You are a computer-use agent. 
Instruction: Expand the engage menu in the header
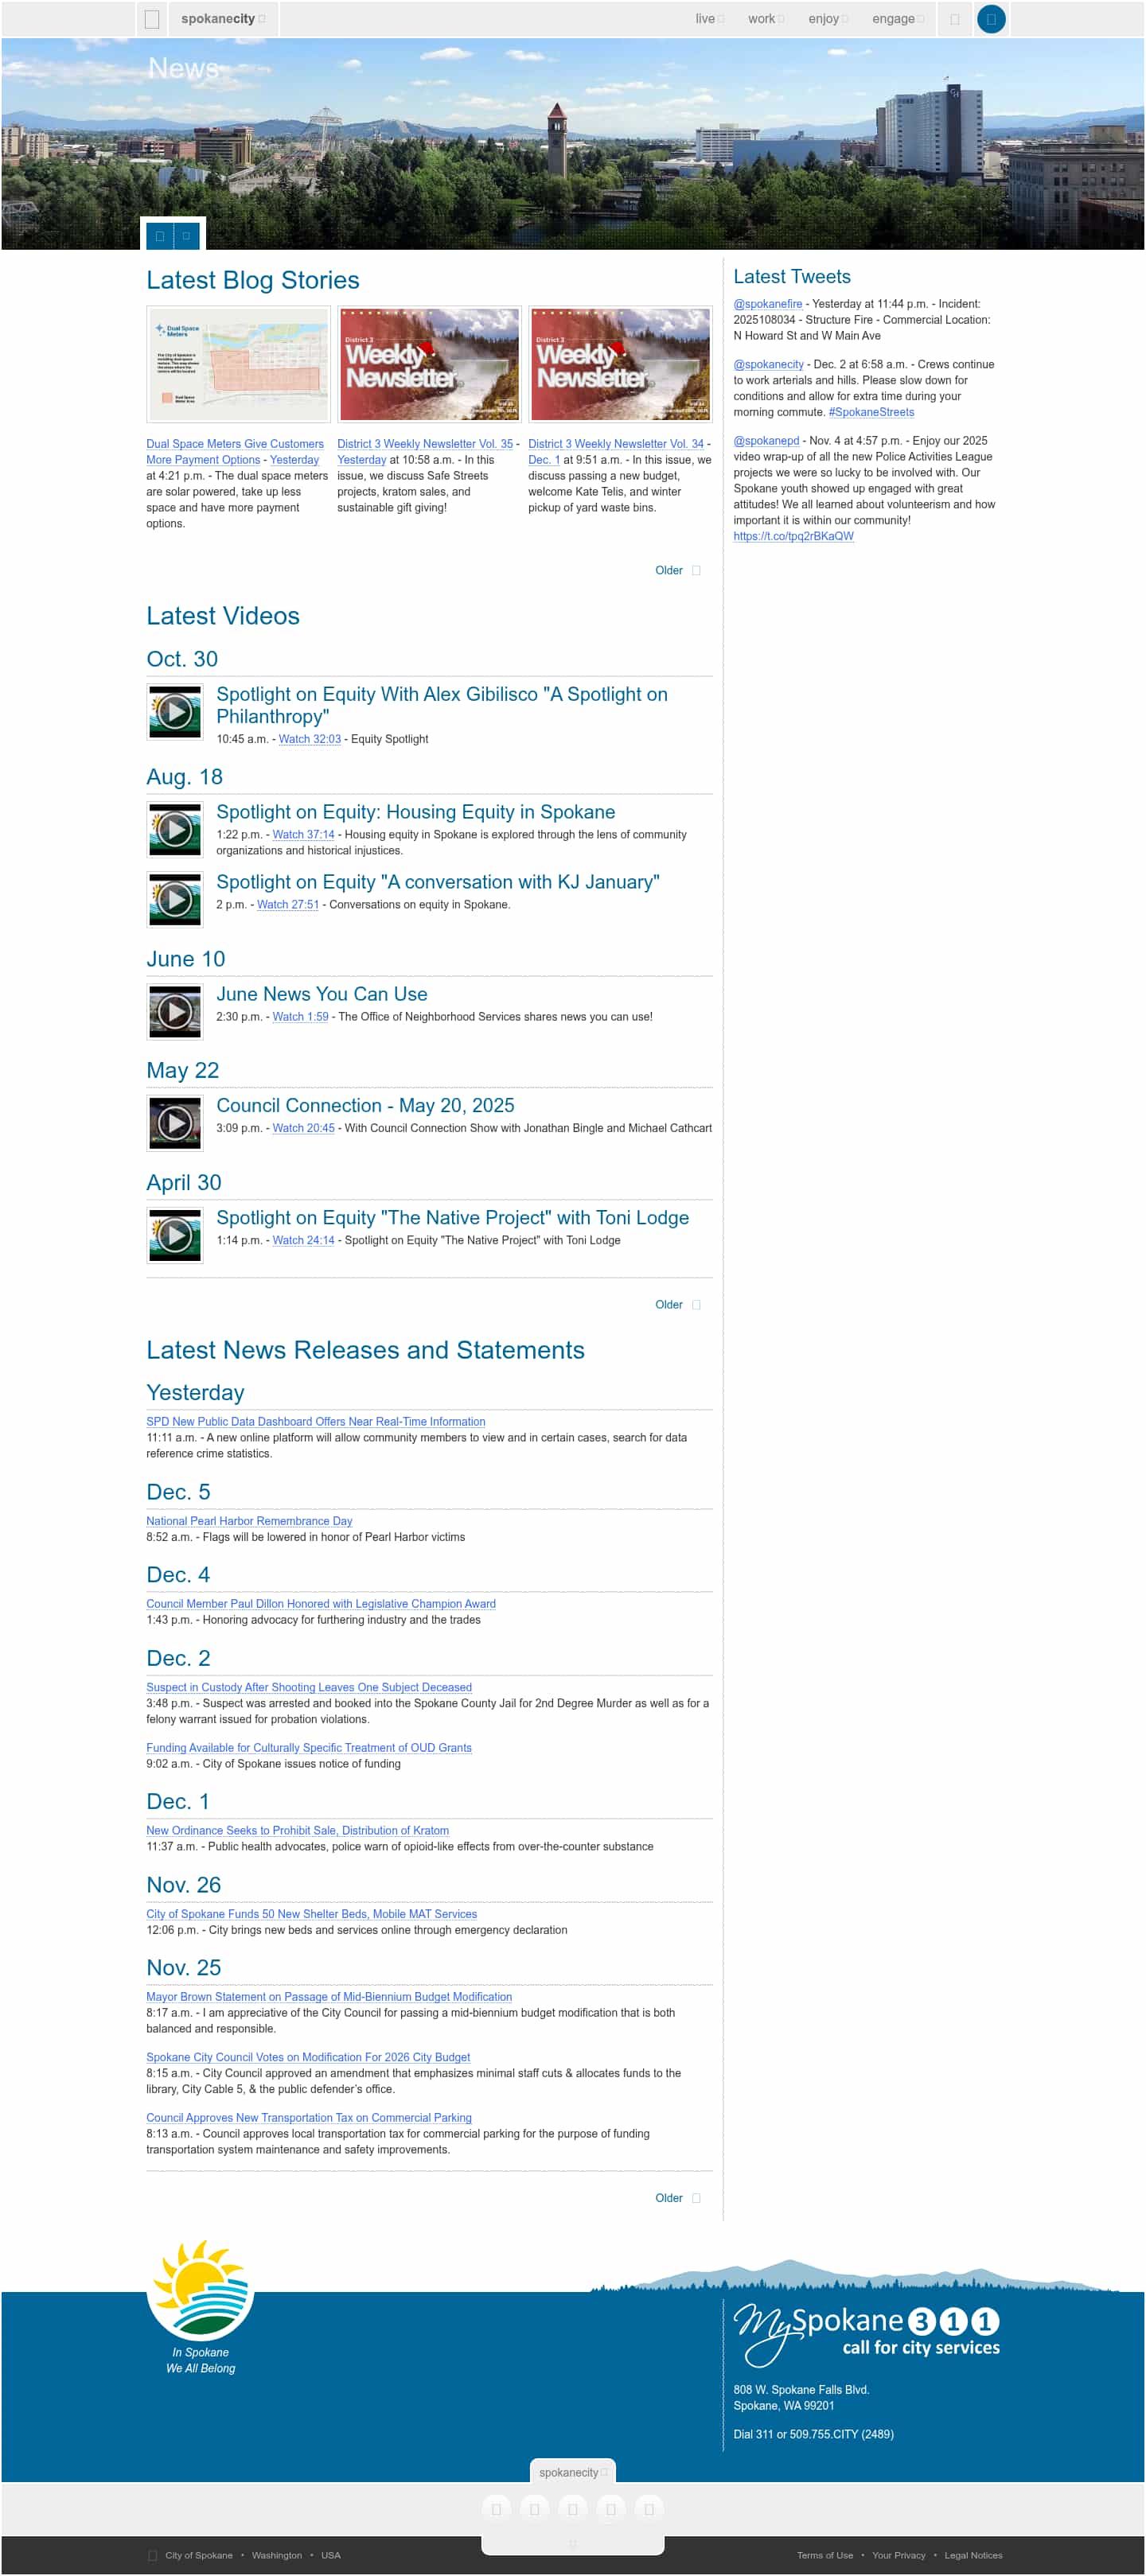tap(897, 19)
